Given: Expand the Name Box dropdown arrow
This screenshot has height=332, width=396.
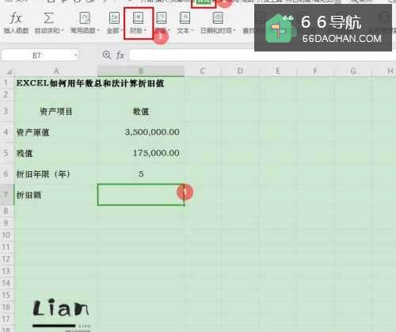Looking at the screenshot, I should [x=76, y=55].
